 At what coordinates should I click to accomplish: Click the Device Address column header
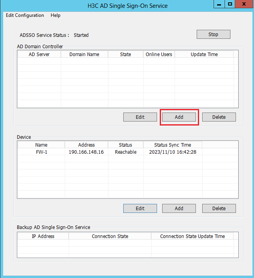86,145
